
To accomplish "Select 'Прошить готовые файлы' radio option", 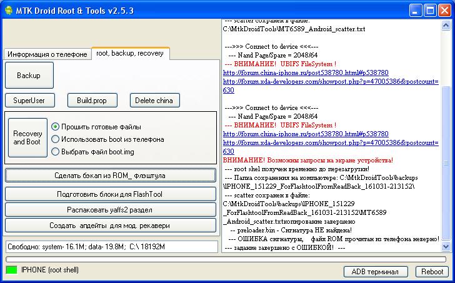I will click(x=56, y=127).
